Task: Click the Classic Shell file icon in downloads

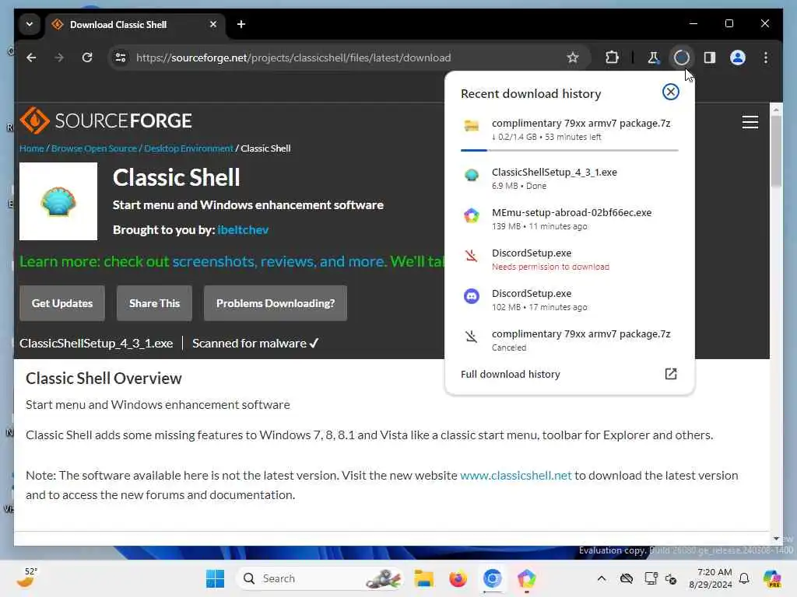Action: click(471, 175)
